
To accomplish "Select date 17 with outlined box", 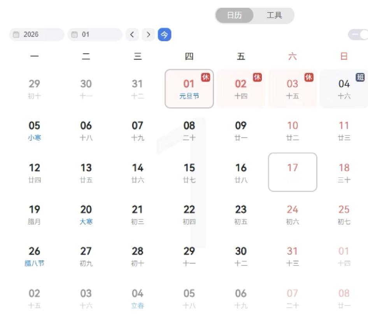I will click(293, 172).
